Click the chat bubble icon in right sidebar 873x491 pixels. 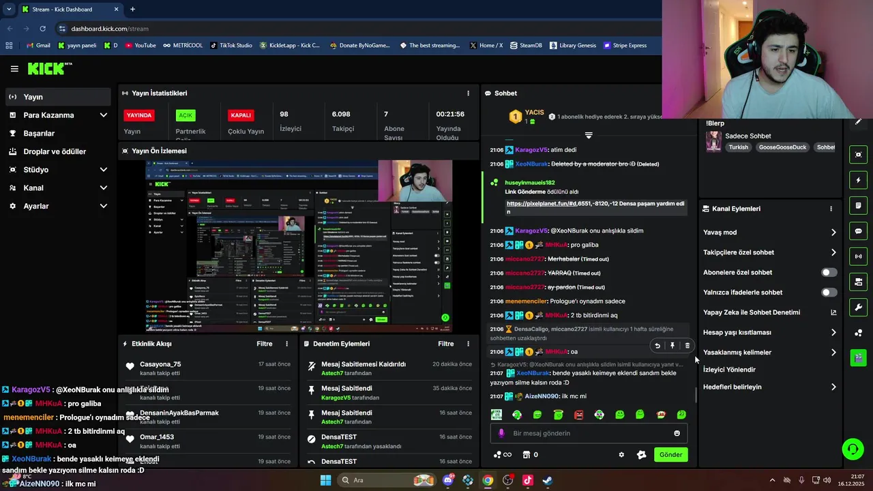coord(858,231)
